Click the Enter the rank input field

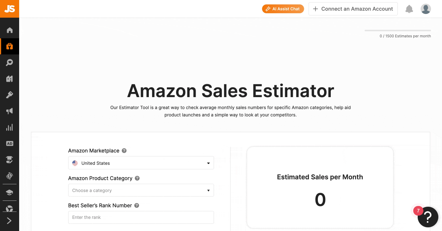(141, 217)
